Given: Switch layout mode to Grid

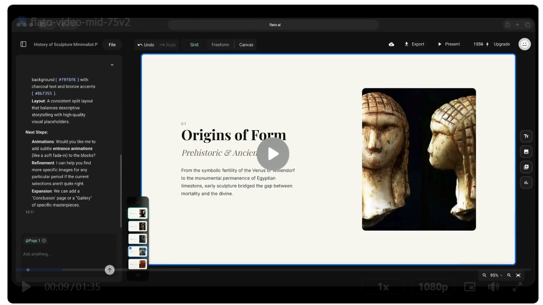Looking at the screenshot, I should (194, 45).
